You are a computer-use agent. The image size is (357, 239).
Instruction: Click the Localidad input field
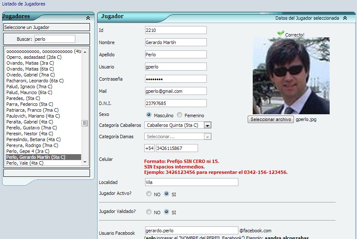pyautogui.click(x=191, y=182)
